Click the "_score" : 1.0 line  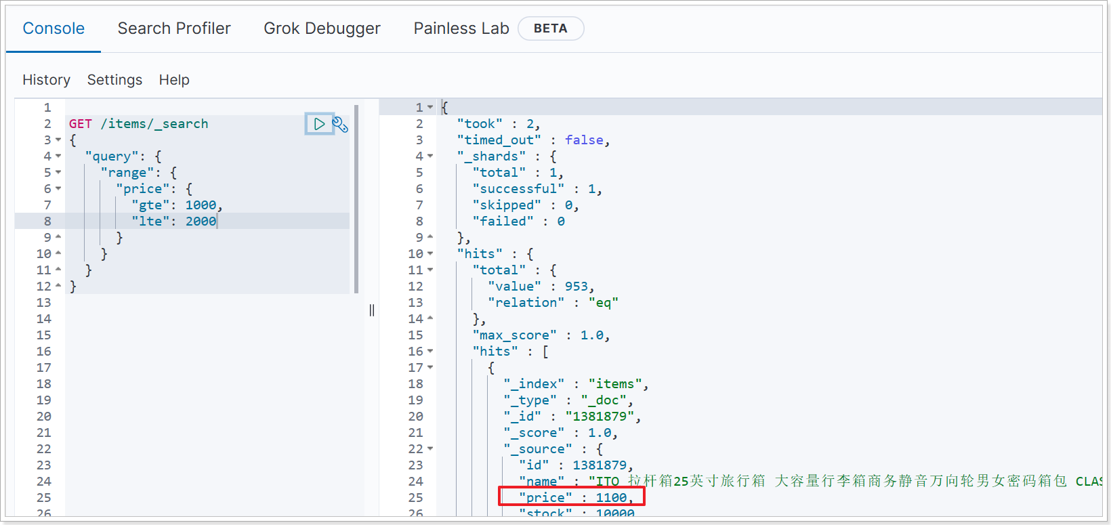(560, 433)
